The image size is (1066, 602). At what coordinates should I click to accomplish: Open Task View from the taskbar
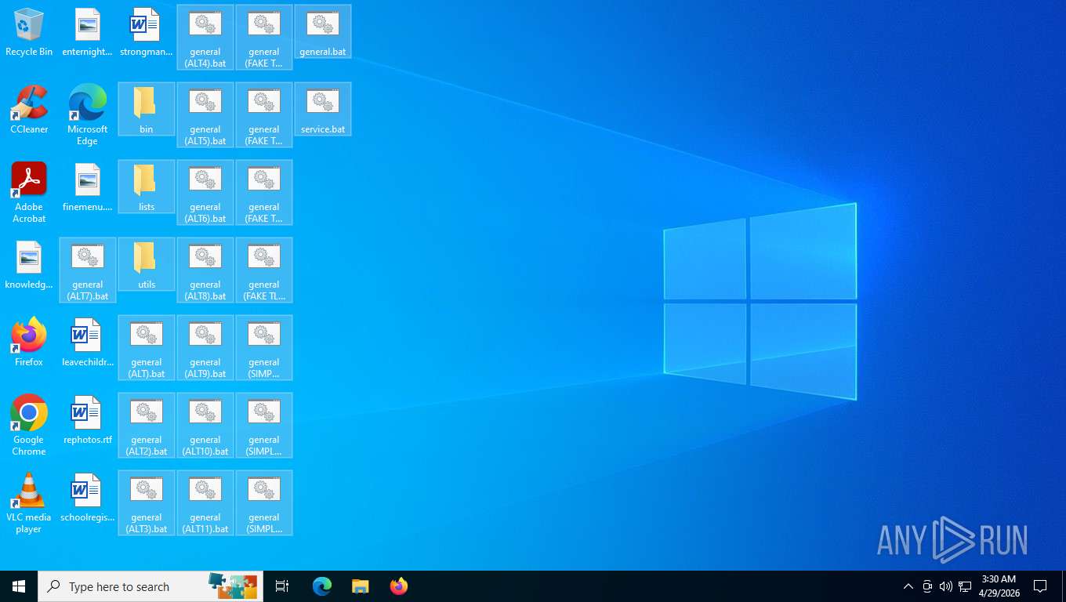[282, 586]
